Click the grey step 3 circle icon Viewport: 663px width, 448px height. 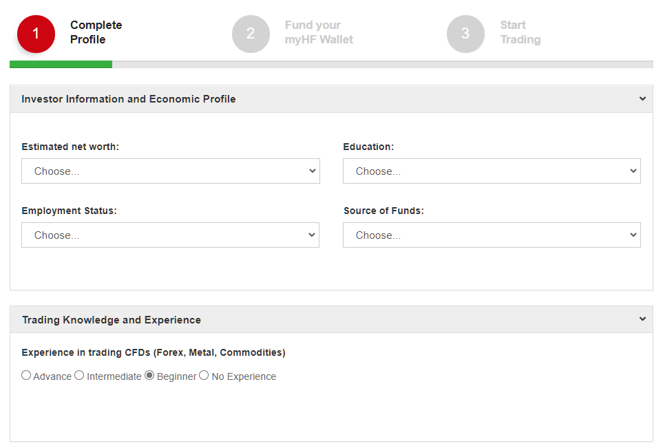click(465, 34)
